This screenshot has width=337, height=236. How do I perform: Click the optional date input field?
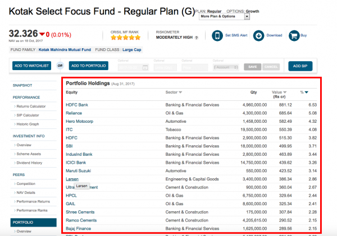(x=133, y=67)
